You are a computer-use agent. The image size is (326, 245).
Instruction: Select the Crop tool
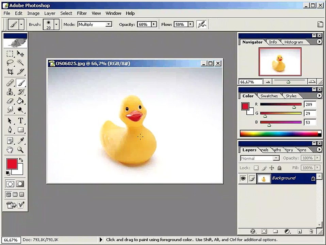10,71
